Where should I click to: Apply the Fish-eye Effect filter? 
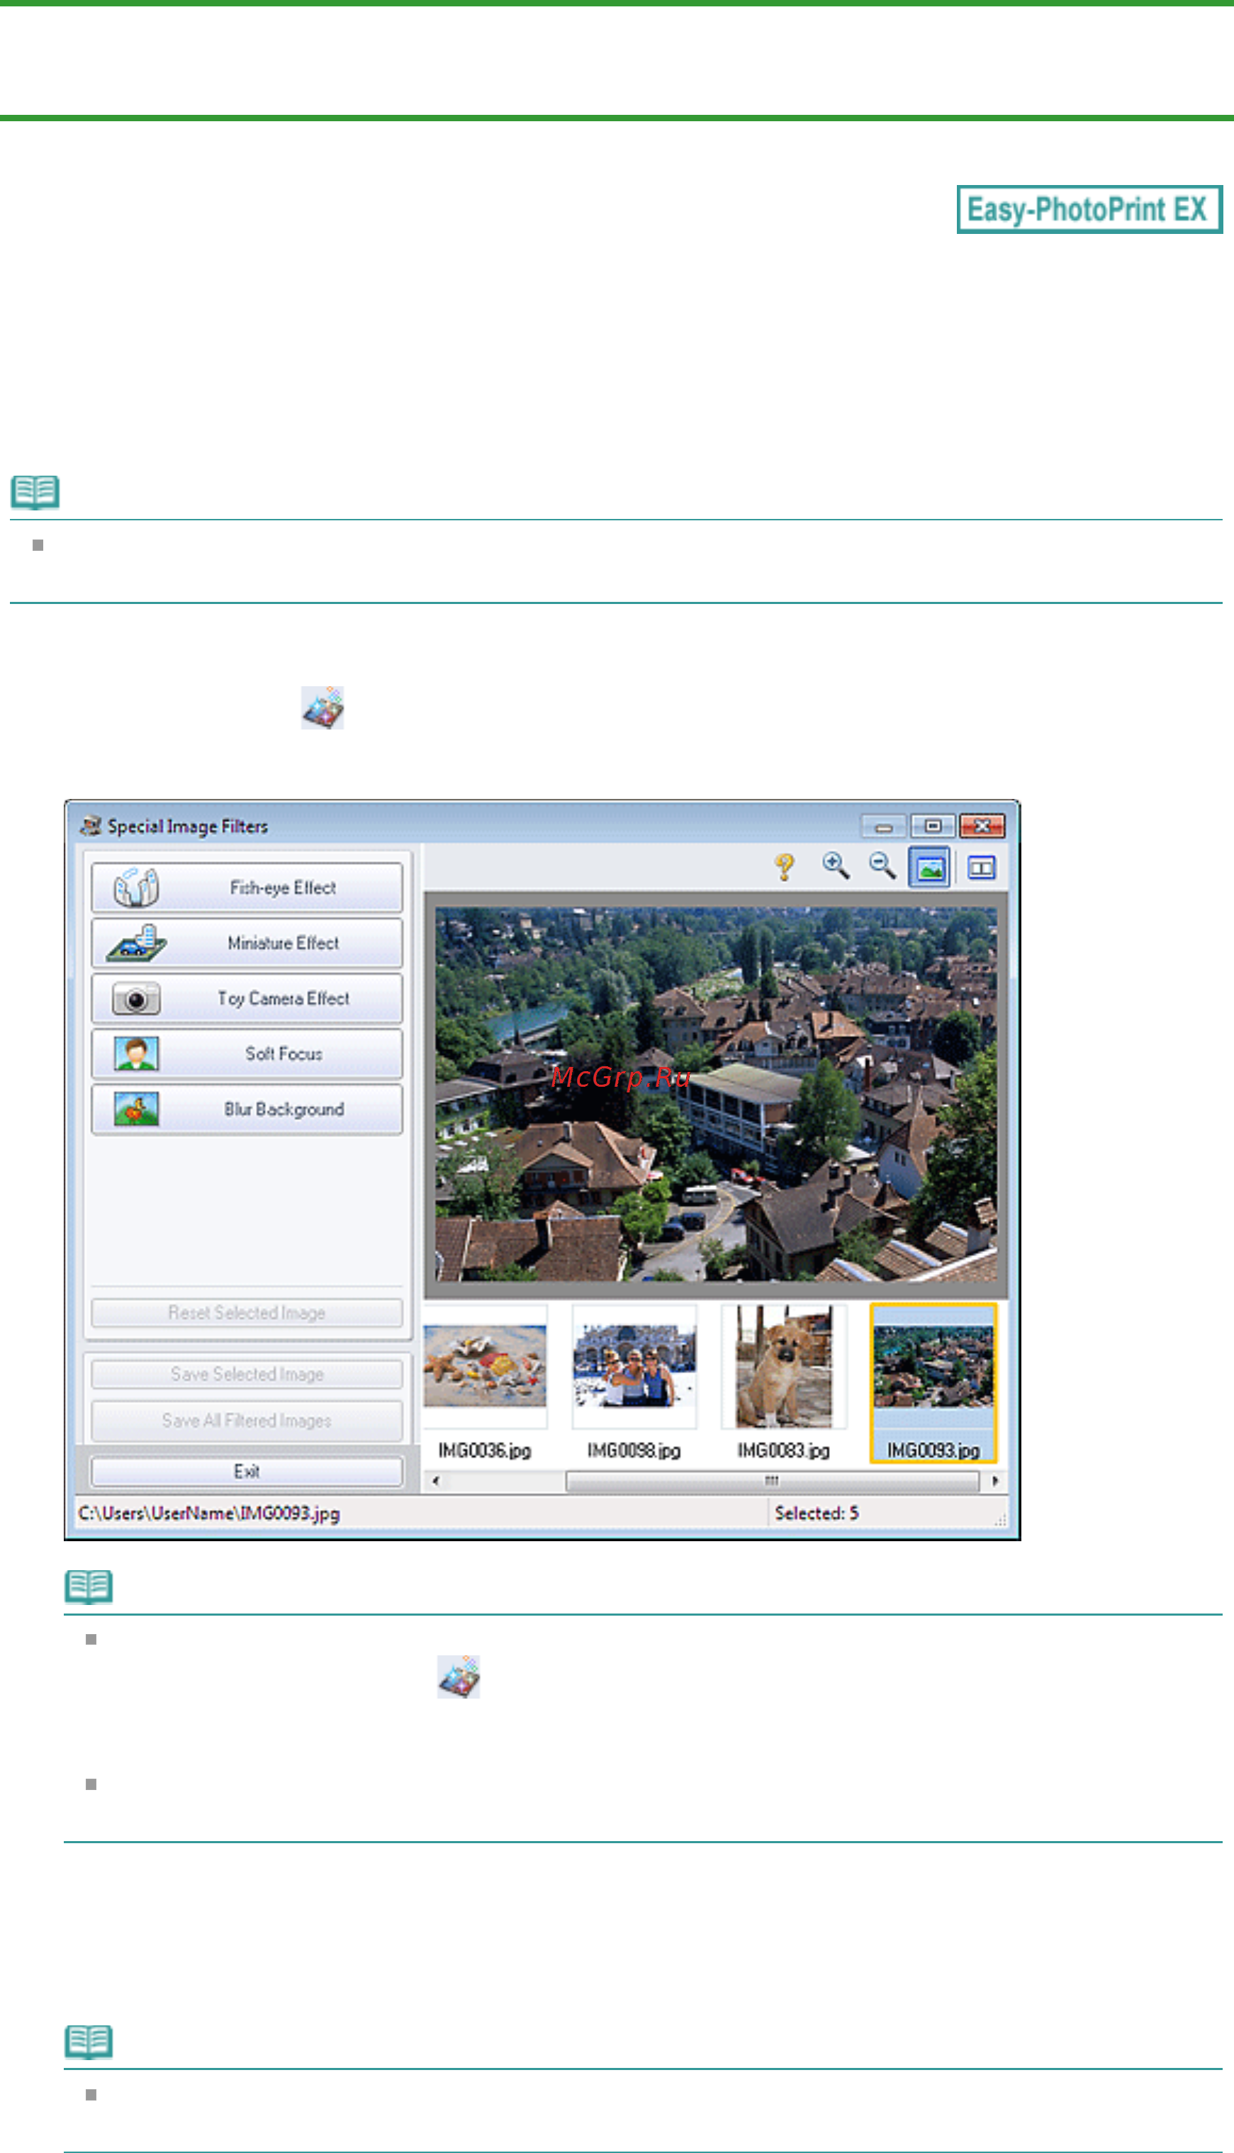pyautogui.click(x=247, y=888)
